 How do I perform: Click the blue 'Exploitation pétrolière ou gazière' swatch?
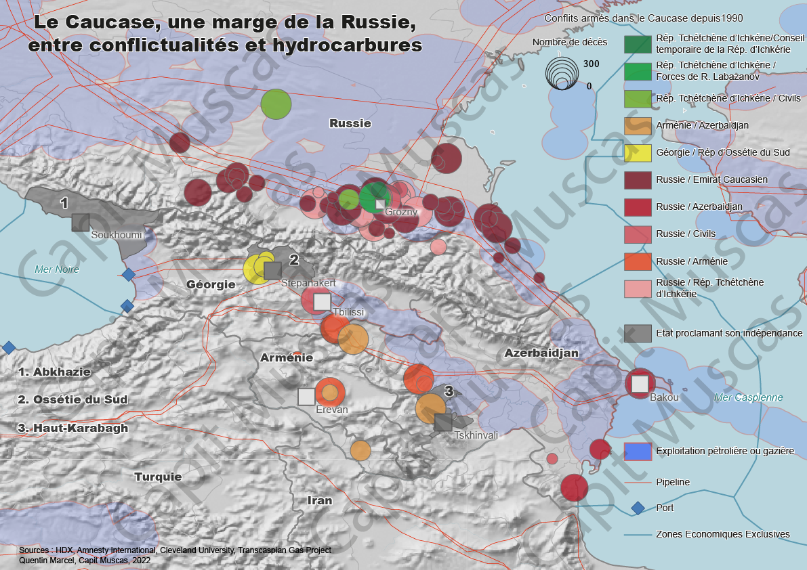pyautogui.click(x=637, y=451)
